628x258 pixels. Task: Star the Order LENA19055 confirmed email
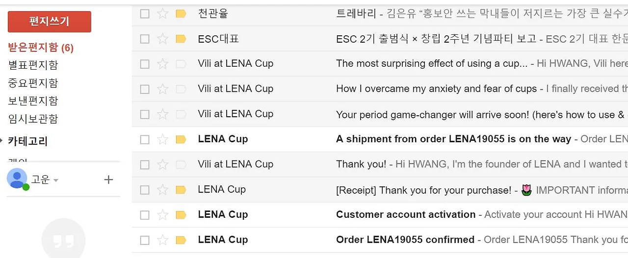tap(162, 240)
